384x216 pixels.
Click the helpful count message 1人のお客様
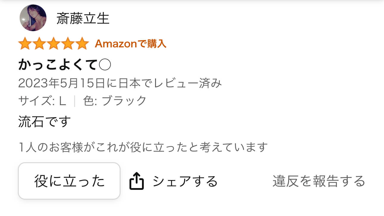[143, 147]
